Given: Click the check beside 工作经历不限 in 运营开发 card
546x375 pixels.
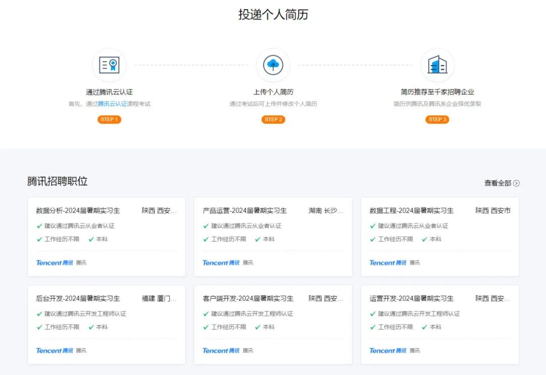Looking at the screenshot, I should point(373,328).
